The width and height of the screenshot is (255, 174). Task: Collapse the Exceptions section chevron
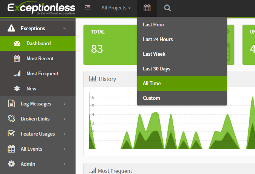click(x=65, y=28)
